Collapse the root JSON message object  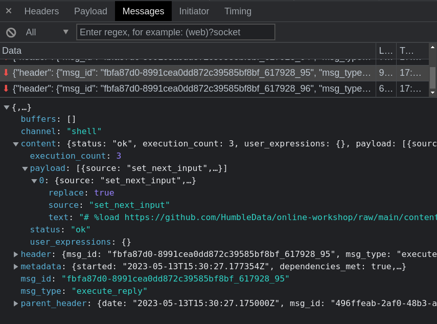coord(6,107)
